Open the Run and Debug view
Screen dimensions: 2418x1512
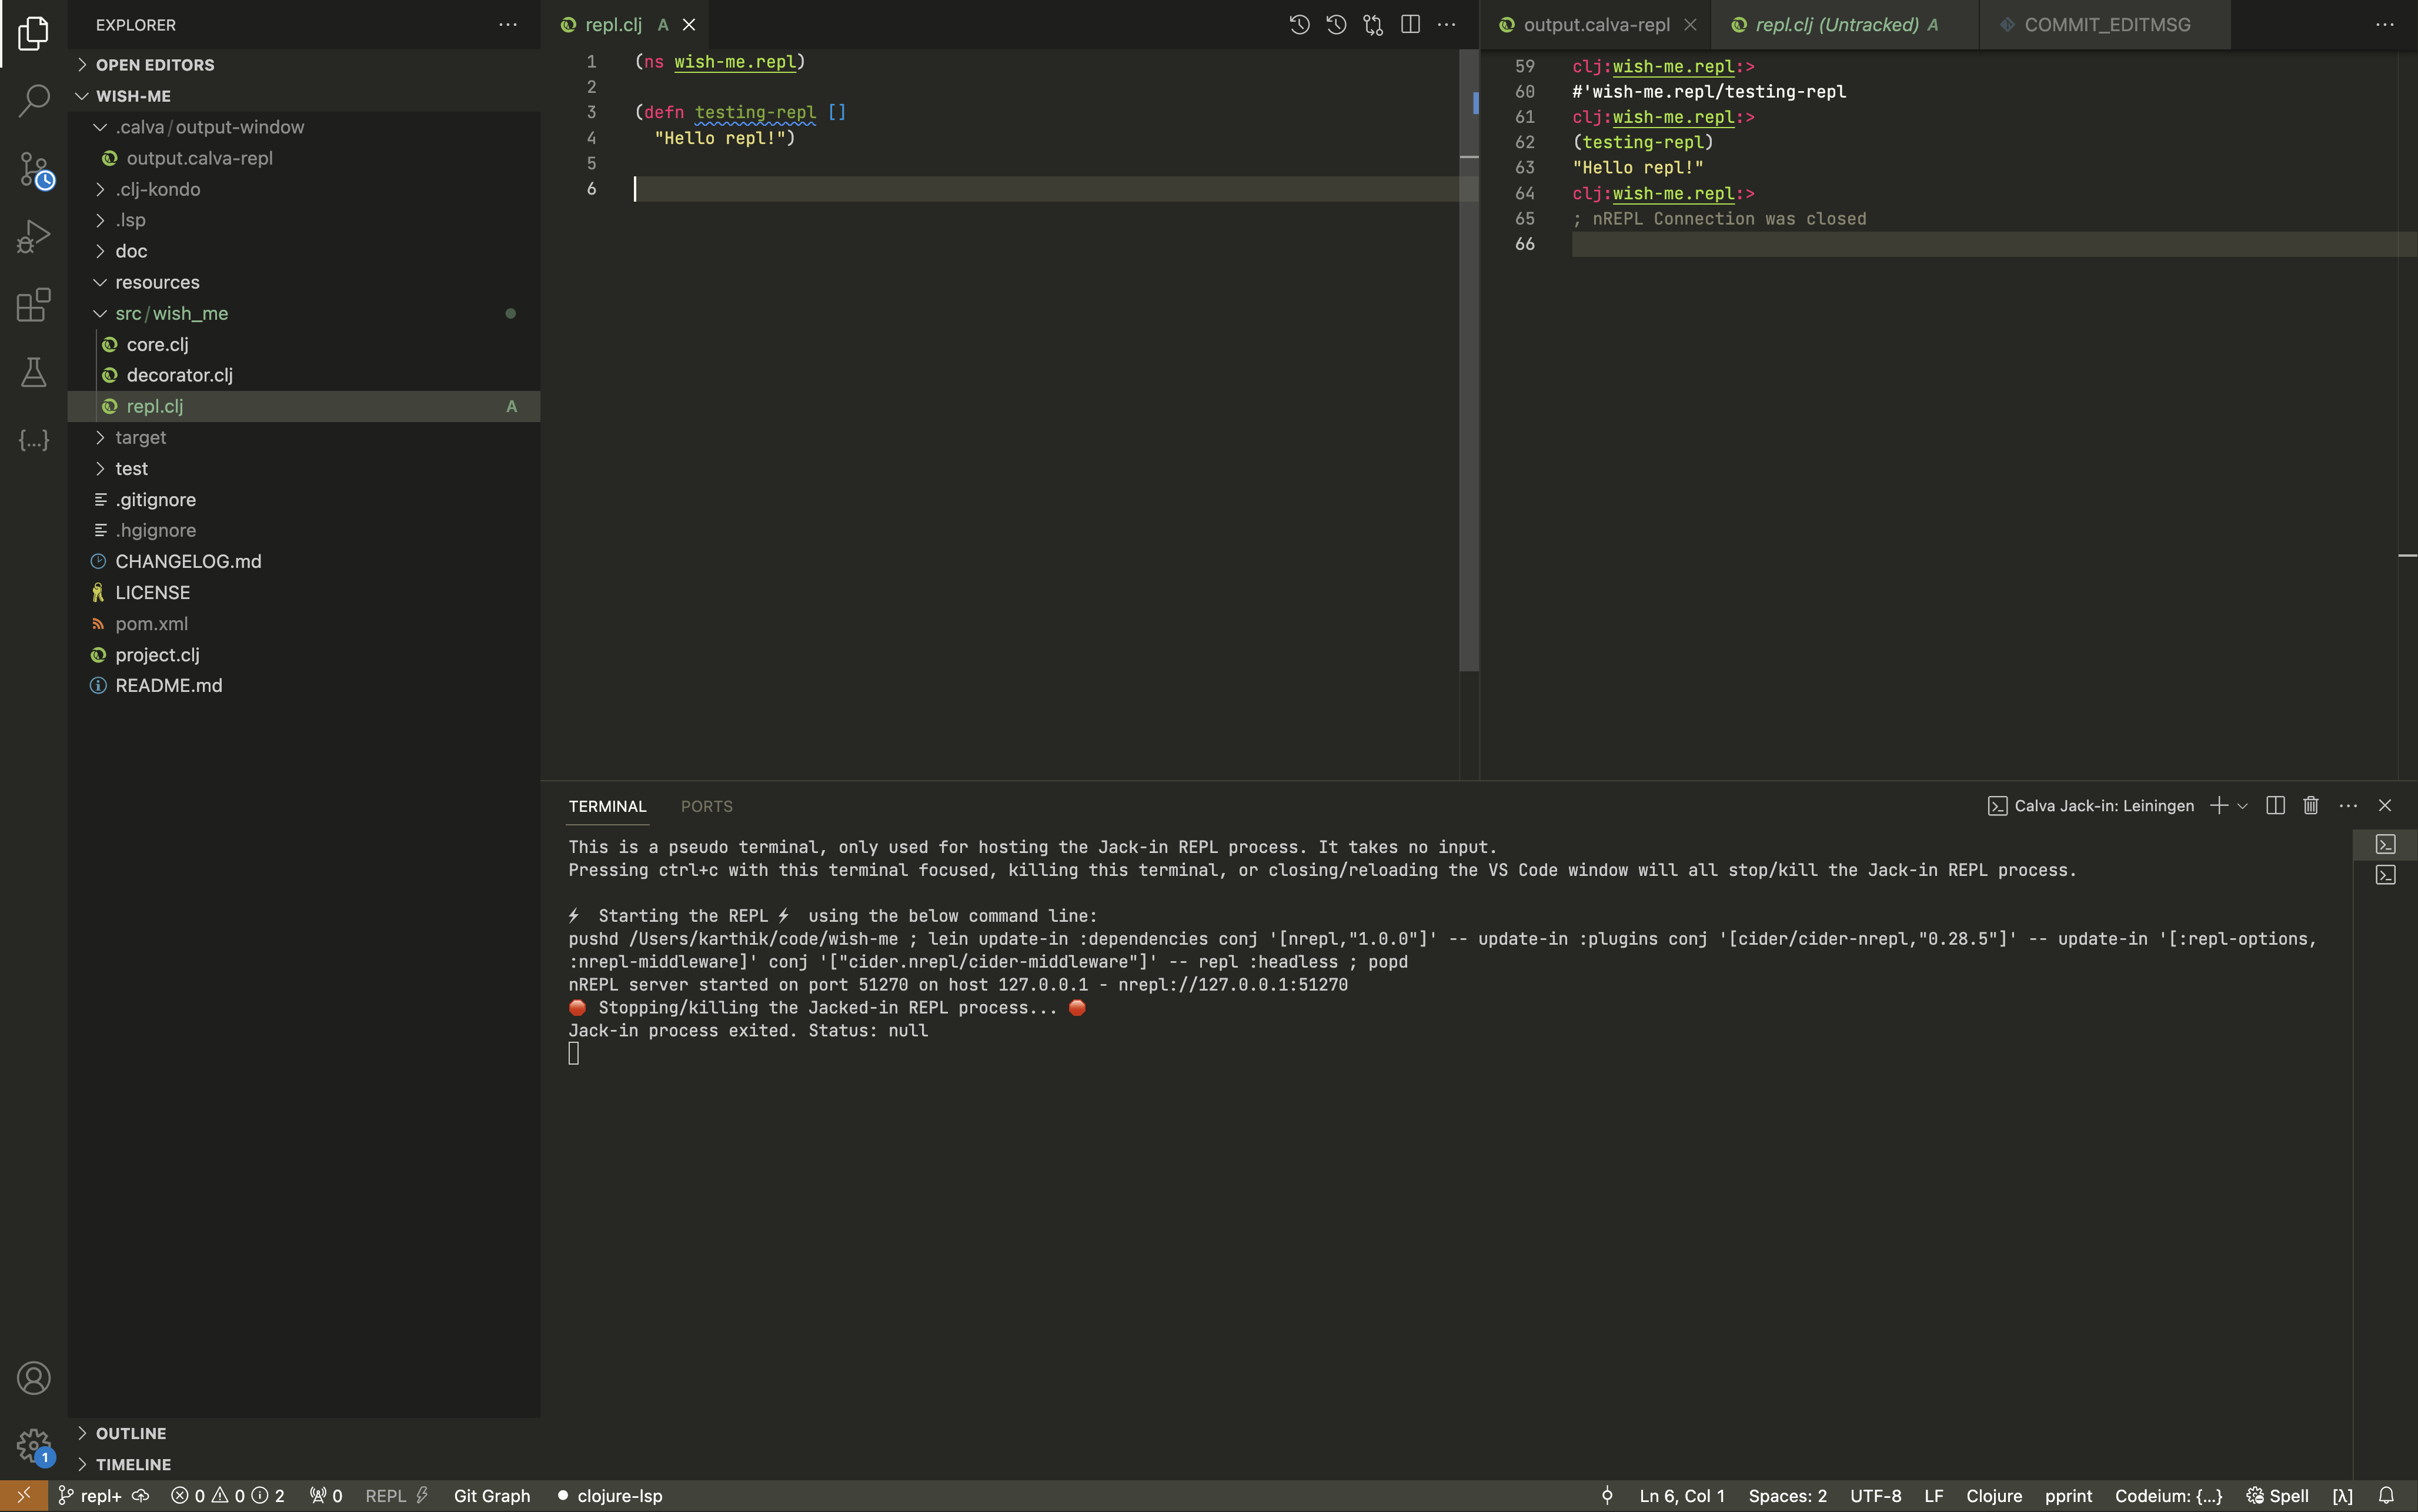pos(33,237)
